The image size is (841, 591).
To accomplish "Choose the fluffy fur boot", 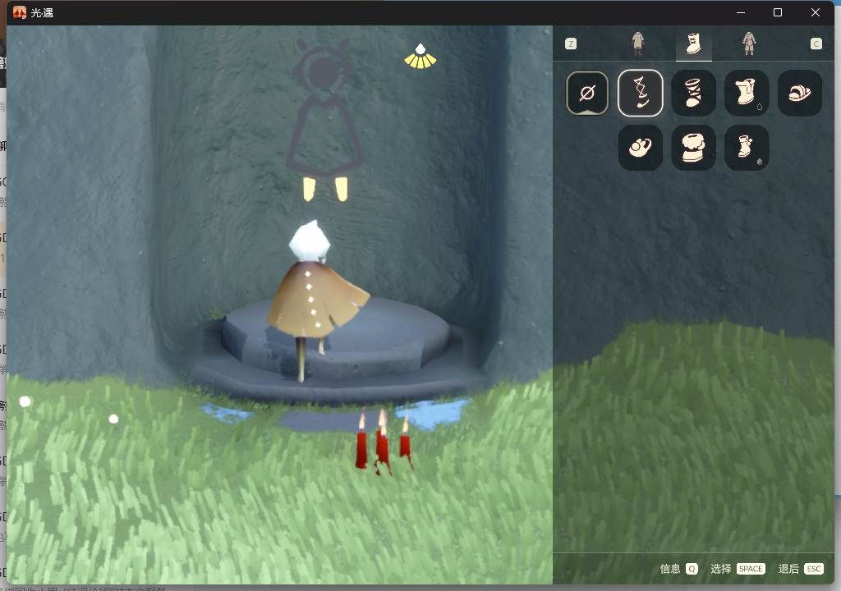I will point(693,148).
